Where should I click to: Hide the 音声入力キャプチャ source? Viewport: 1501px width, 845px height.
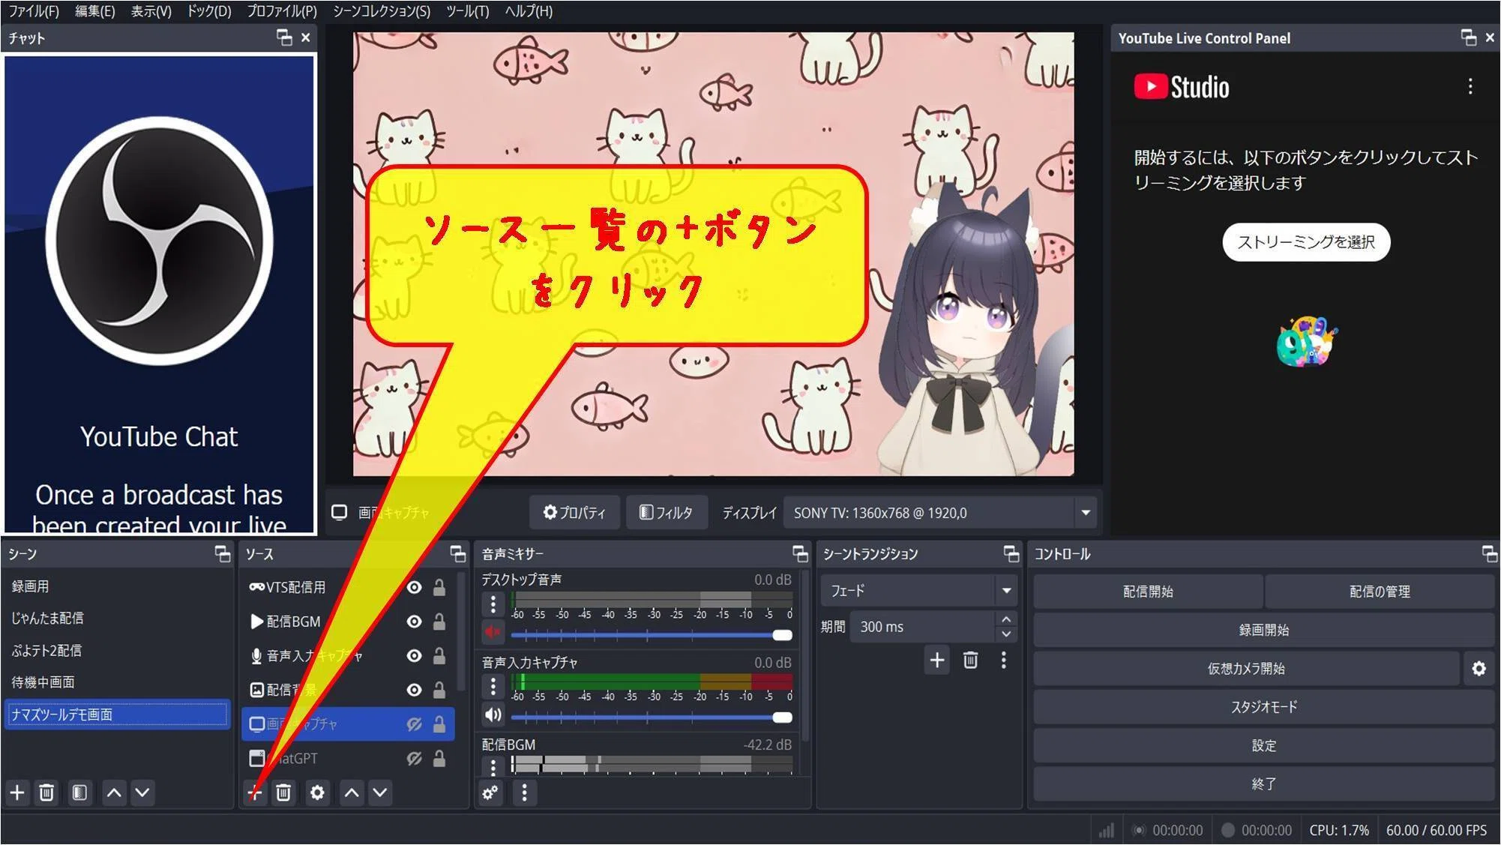tap(414, 656)
